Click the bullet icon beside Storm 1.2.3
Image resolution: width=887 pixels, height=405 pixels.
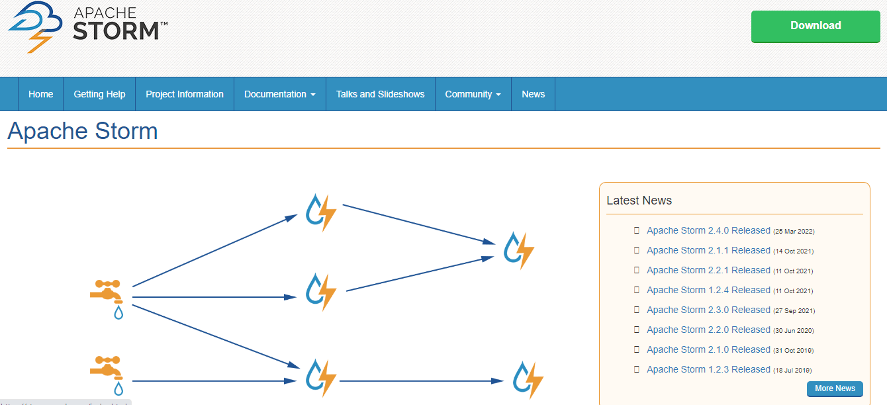(x=636, y=369)
